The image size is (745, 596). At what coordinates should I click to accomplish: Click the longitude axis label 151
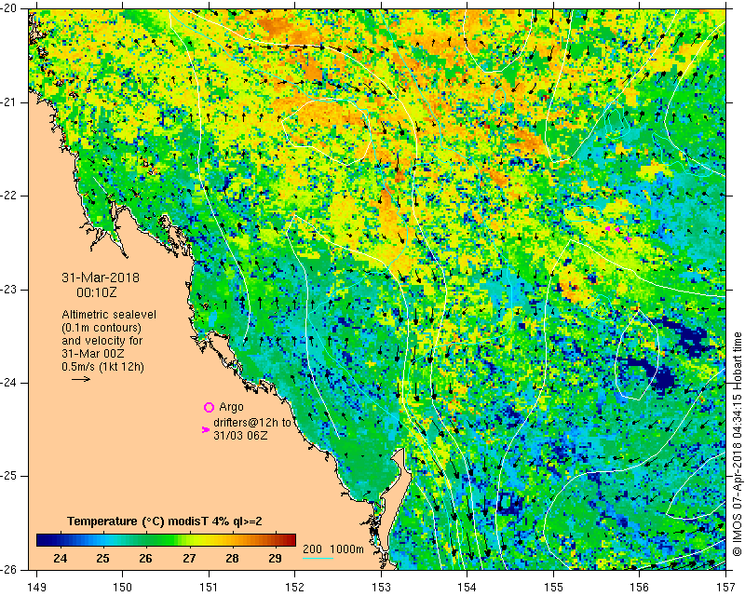click(x=209, y=587)
